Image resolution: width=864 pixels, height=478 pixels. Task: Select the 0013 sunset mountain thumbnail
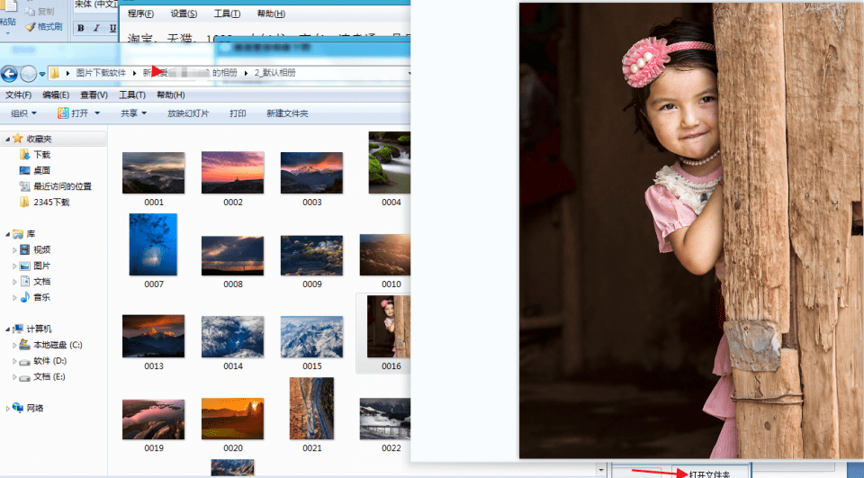(x=153, y=337)
